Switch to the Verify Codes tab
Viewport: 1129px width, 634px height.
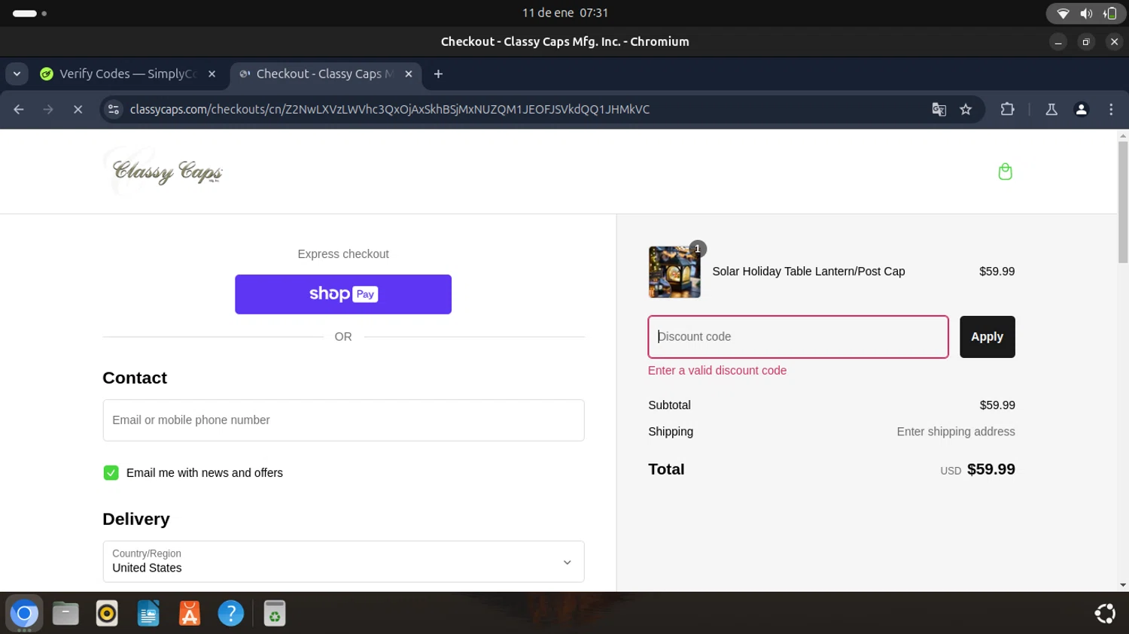pos(128,74)
